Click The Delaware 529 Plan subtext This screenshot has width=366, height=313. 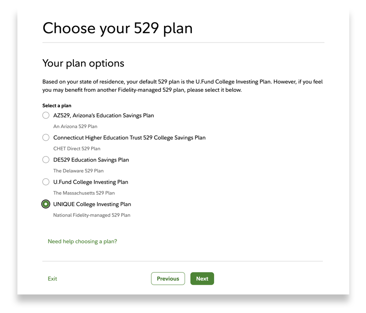pyautogui.click(x=78, y=171)
